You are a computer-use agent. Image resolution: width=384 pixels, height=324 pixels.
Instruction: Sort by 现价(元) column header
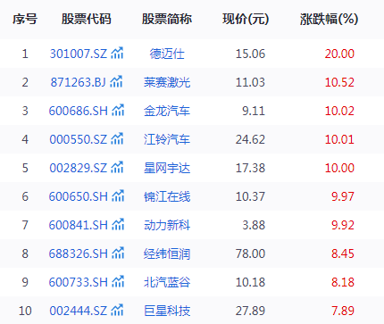(x=246, y=20)
